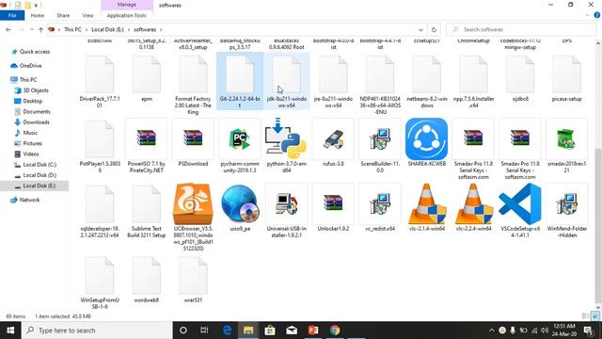Open Local Disk (C:) in sidebar
Viewport: 602px width, 339px height.
tap(40, 165)
